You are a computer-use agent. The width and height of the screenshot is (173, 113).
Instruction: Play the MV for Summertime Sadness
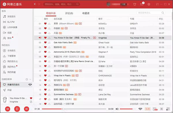(x=80, y=94)
